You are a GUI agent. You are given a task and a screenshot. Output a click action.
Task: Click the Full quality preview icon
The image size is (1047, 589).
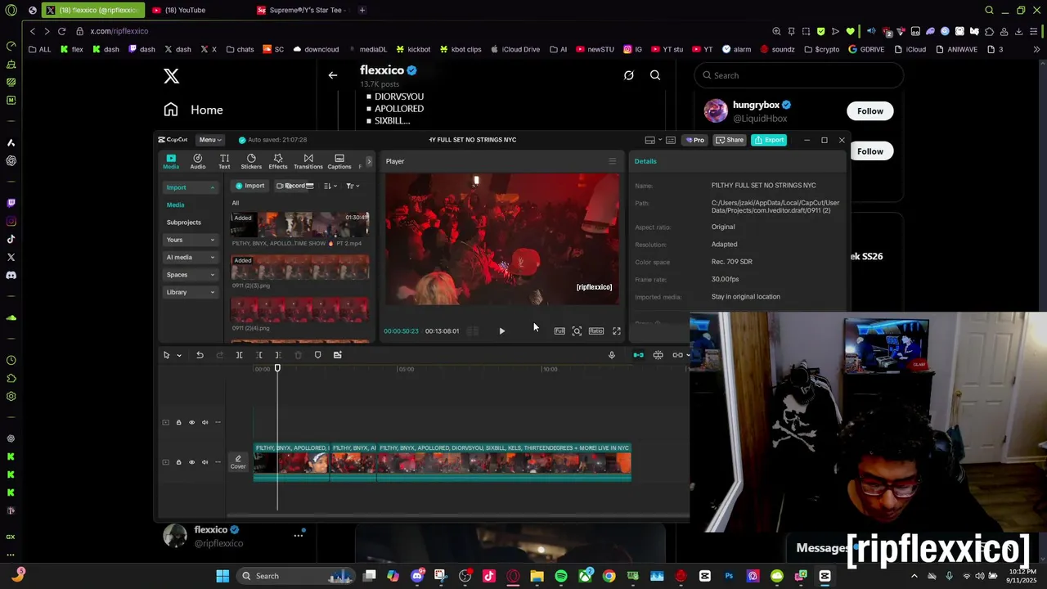[x=559, y=331]
